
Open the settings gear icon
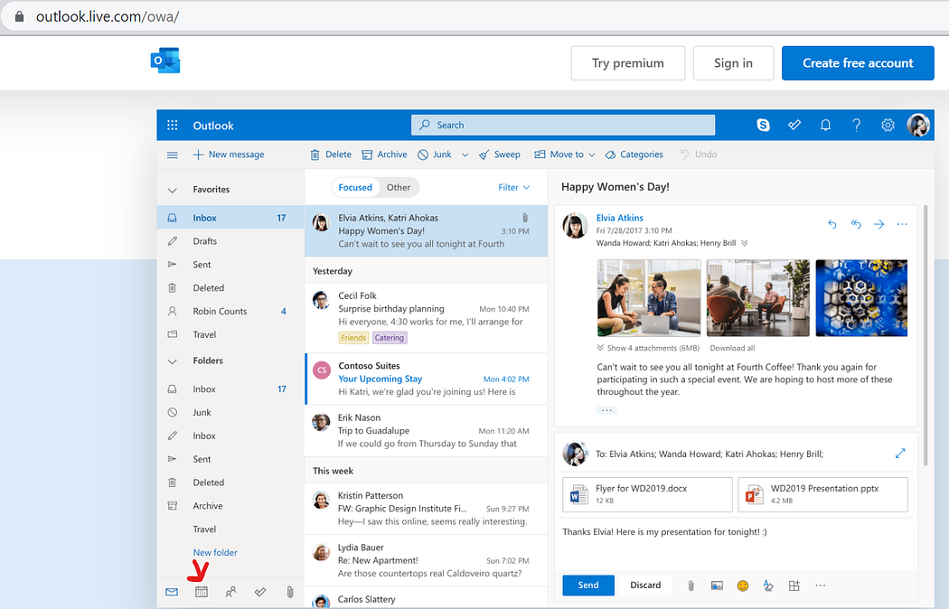tap(888, 126)
